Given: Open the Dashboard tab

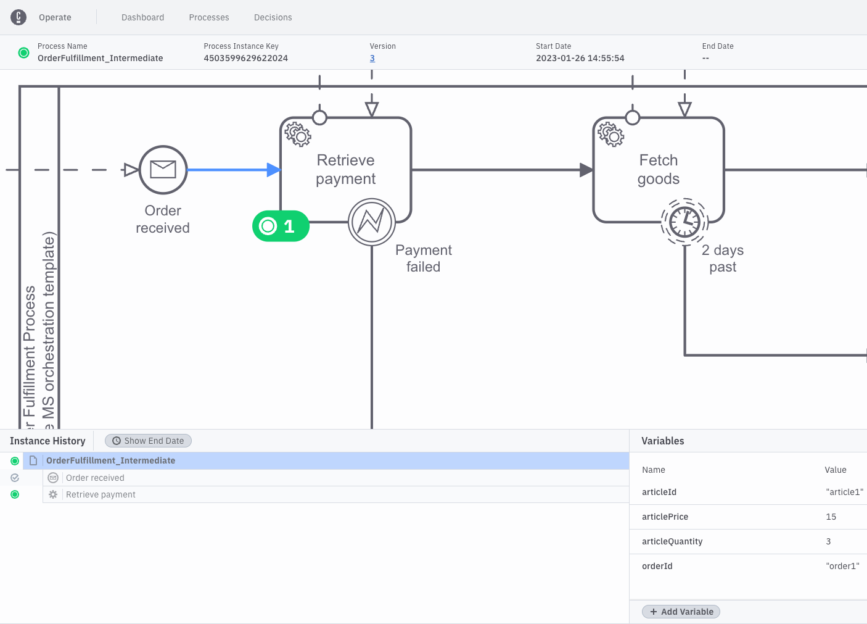Looking at the screenshot, I should click(x=142, y=17).
